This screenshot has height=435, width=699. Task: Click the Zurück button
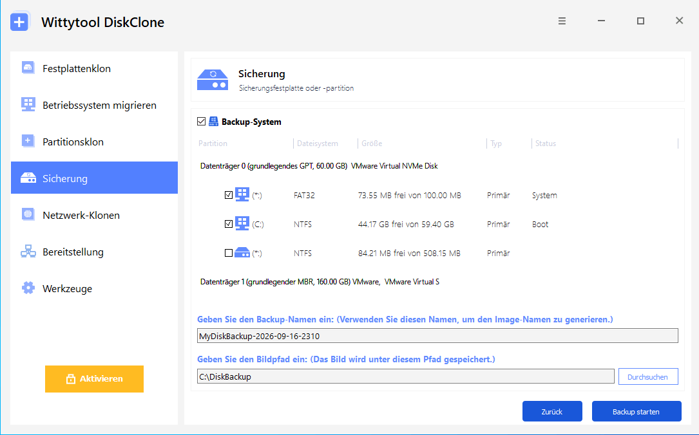click(x=552, y=411)
